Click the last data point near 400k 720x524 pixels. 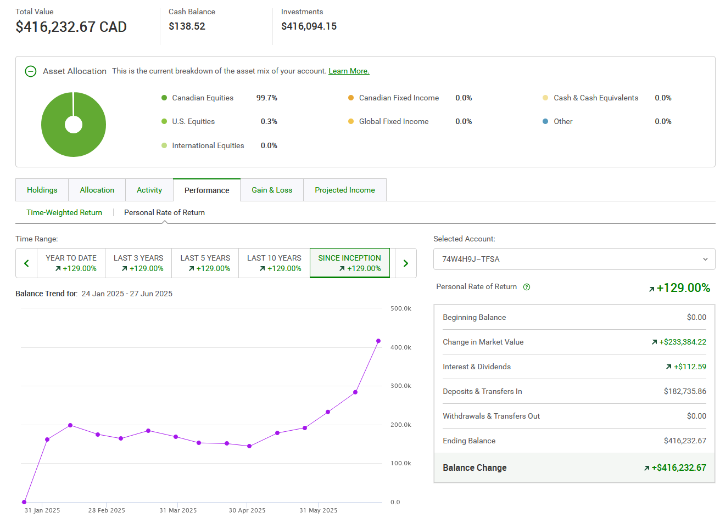378,341
